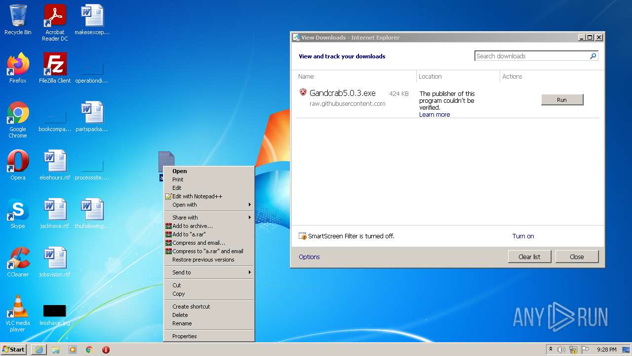632x356 pixels.
Task: Choose Open in the context menu
Action: (209, 171)
